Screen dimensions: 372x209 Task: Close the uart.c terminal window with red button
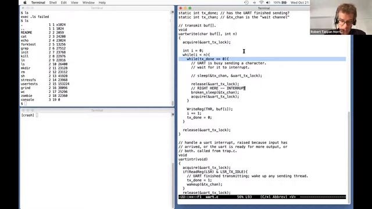[x=181, y=8]
